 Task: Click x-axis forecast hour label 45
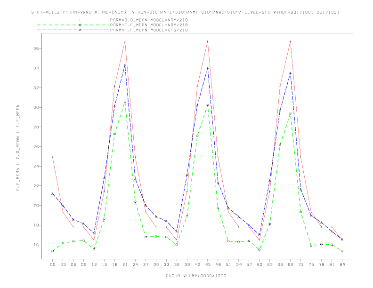(x=208, y=264)
